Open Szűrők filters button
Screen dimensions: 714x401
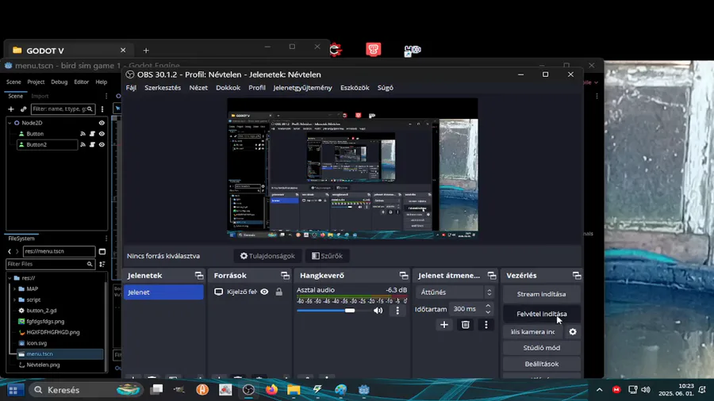tap(327, 256)
